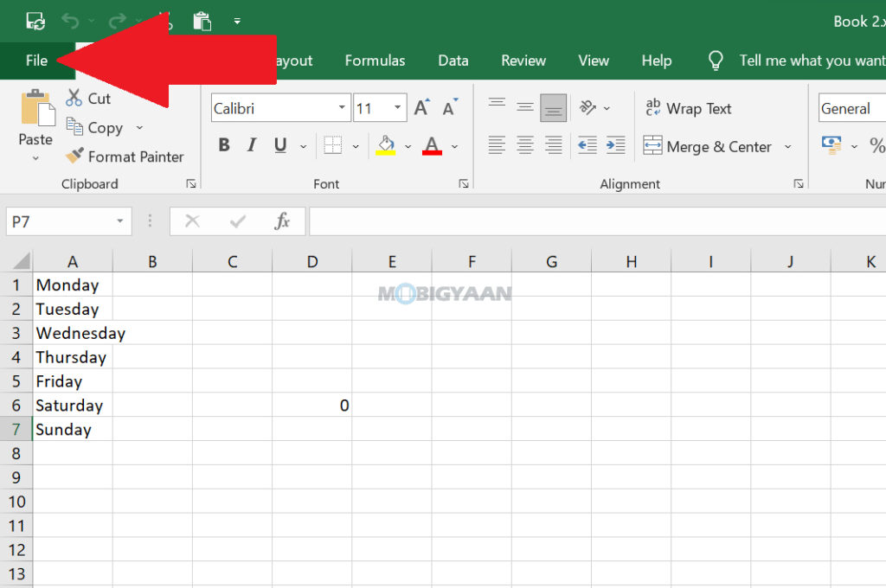The image size is (886, 588).
Task: Select the Format Painter icon
Action: pyautogui.click(x=76, y=157)
